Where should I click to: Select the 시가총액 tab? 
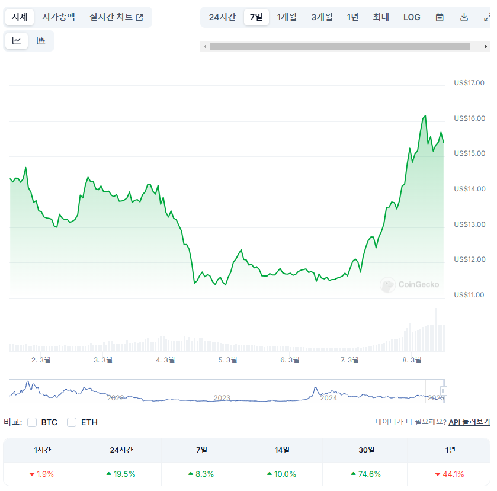coord(59,17)
